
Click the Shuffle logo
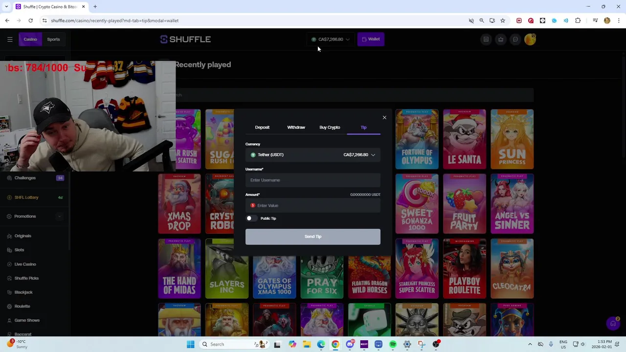(x=185, y=39)
